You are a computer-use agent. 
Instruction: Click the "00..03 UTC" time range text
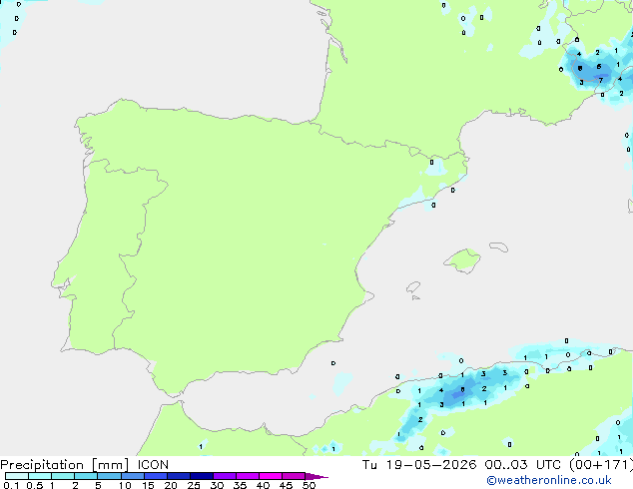click(523, 465)
